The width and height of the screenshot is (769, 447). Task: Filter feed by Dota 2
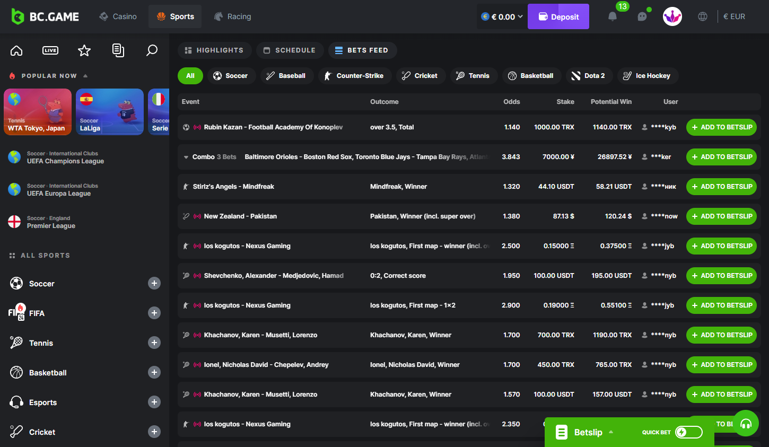589,76
